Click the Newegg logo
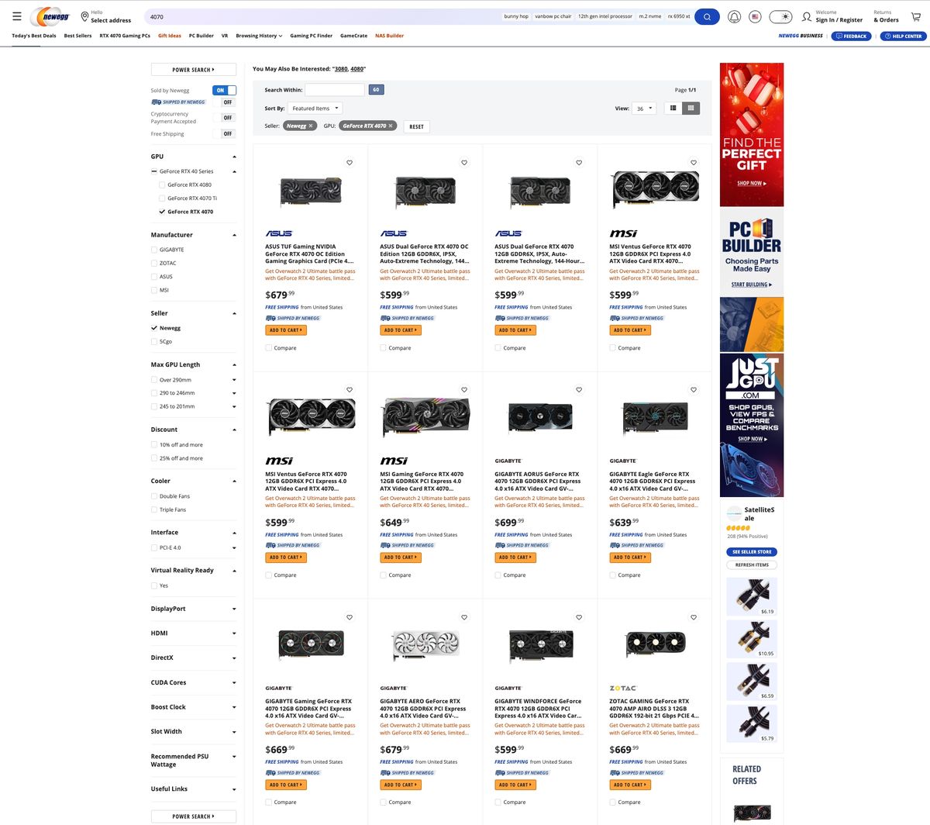 point(50,16)
